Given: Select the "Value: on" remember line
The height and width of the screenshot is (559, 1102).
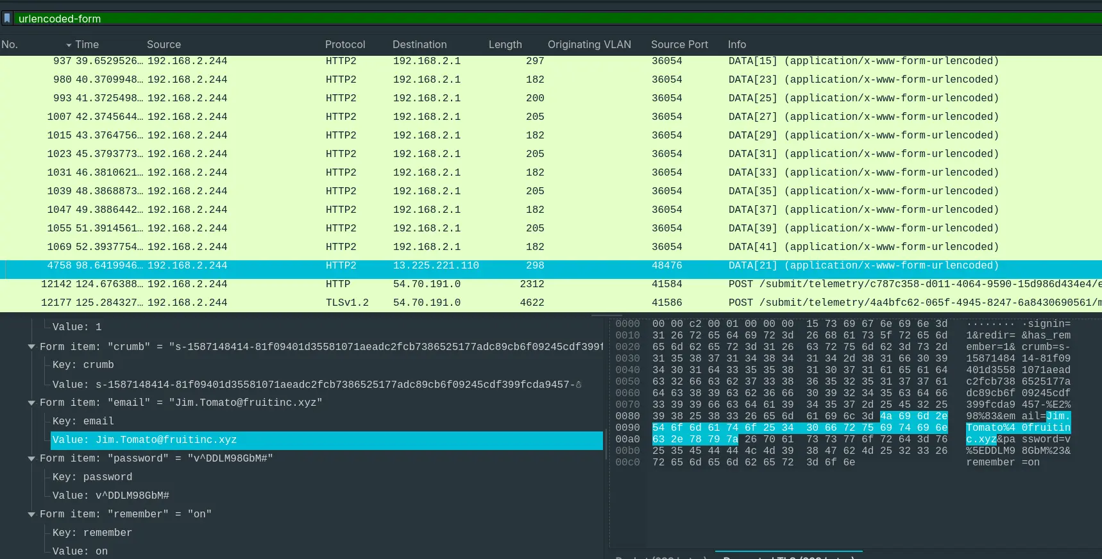Looking at the screenshot, I should tap(80, 551).
